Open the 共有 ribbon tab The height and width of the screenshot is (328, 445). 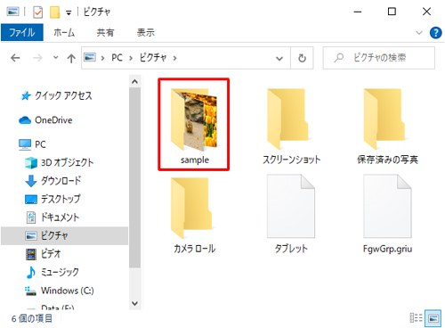pos(105,32)
